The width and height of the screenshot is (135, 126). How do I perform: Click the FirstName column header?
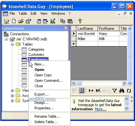coord(109,29)
